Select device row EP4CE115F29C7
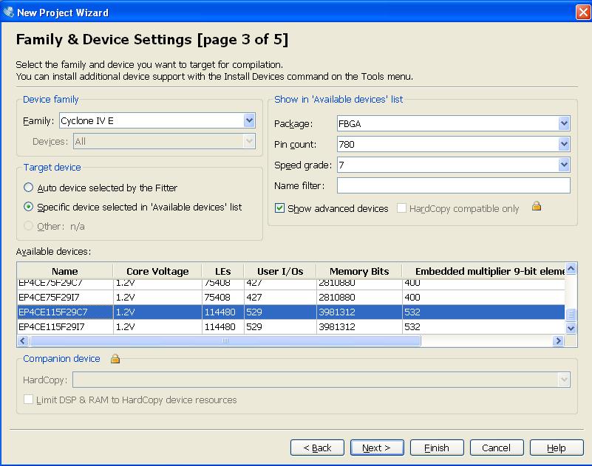This screenshot has width=592, height=466. (x=291, y=312)
